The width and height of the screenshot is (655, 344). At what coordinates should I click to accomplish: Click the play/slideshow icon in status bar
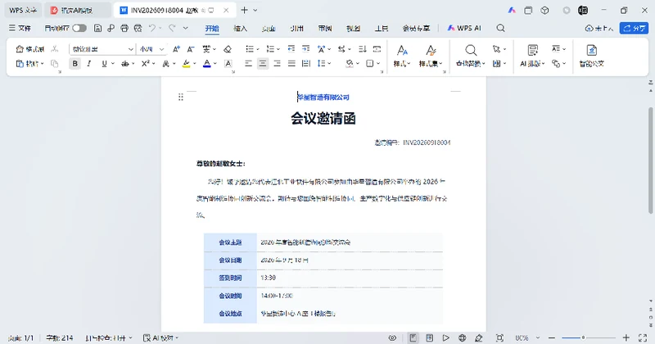point(445,337)
